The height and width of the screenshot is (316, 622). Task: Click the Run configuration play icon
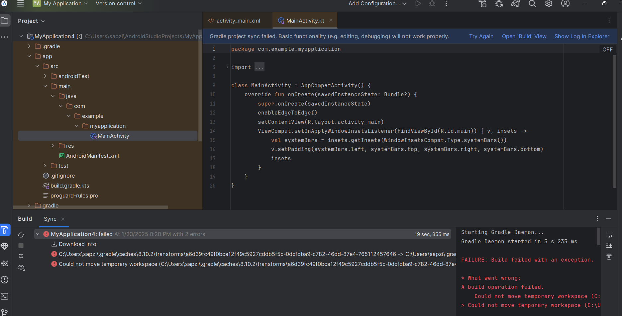coord(418,4)
